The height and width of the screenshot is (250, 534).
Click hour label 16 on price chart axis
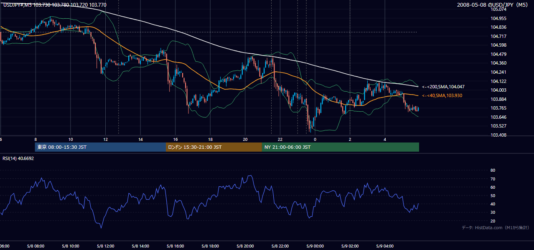pyautogui.click(x=175, y=139)
